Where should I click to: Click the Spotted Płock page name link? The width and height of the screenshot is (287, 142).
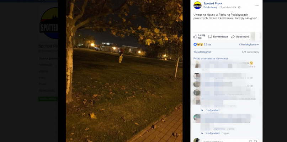213,4
